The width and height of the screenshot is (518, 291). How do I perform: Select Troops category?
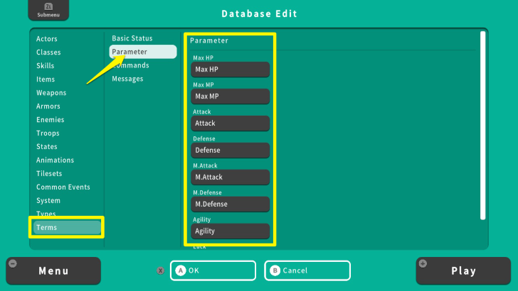click(x=48, y=133)
